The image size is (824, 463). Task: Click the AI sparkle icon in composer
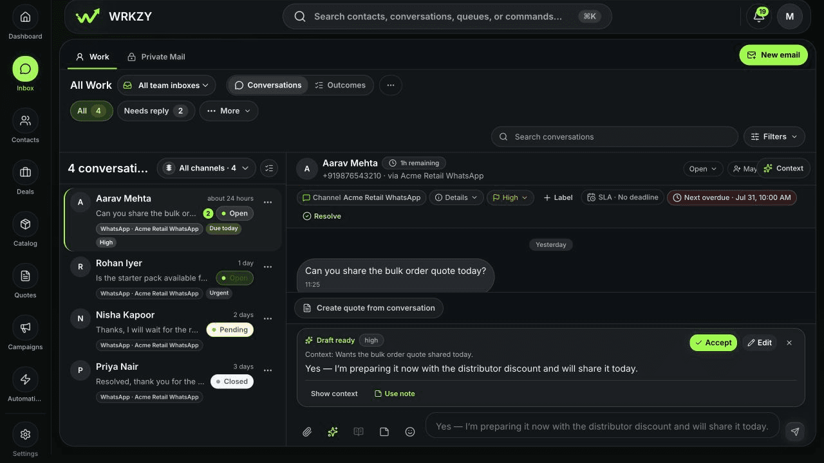333,432
